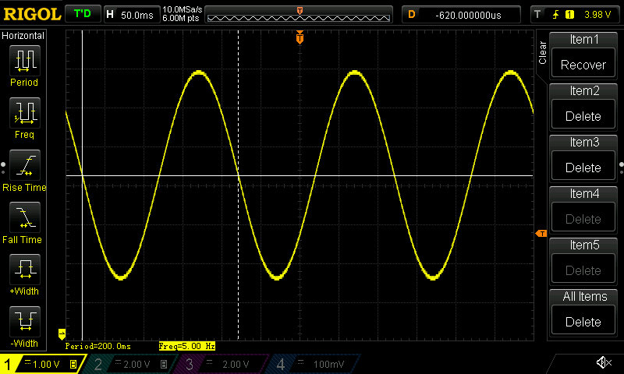Toggle channel 1 at 1.00 V
624x374 pixels.
(43, 364)
